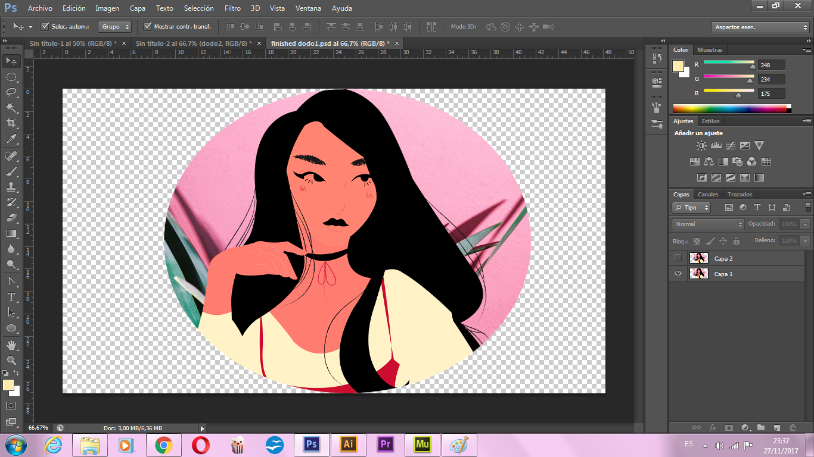This screenshot has height=457, width=814.
Task: Select the Clone Stamp tool
Action: point(11,187)
